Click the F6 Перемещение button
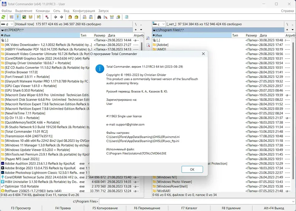 point(147,208)
